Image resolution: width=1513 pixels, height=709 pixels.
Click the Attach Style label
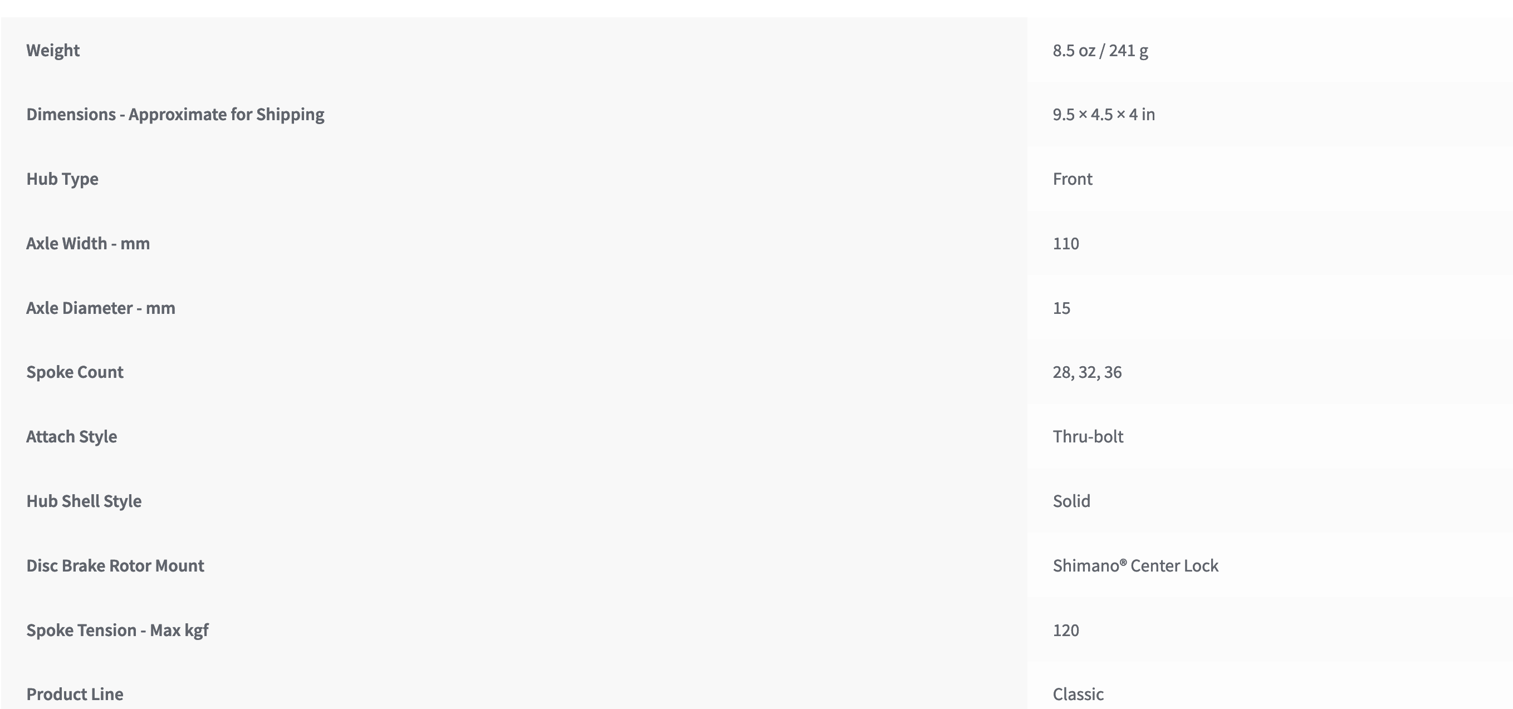click(x=72, y=437)
